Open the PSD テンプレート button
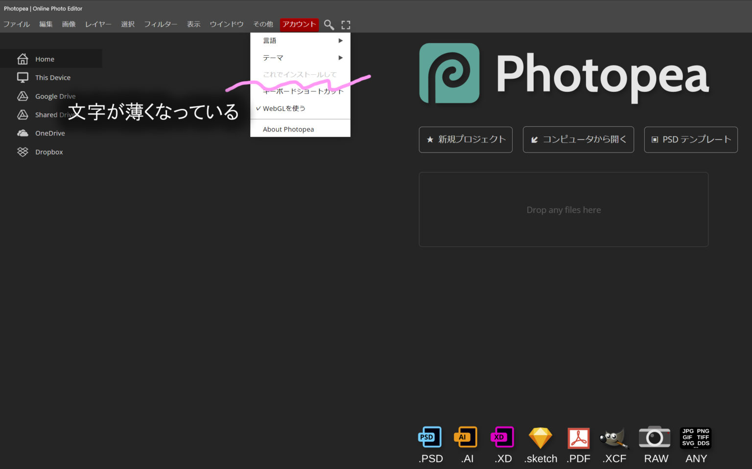The height and width of the screenshot is (469, 752). tap(690, 139)
